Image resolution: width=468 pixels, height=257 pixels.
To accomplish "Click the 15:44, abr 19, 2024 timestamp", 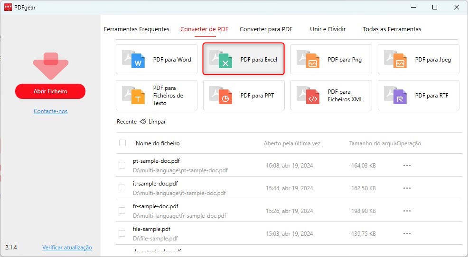I will (x=289, y=188).
